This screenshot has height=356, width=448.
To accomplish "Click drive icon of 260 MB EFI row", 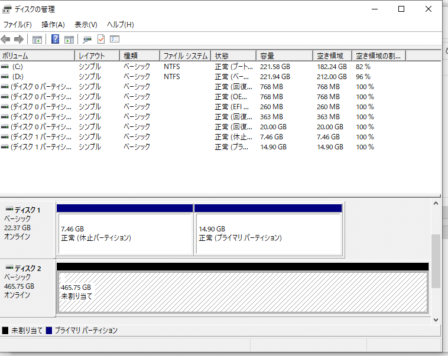I will [x=5, y=106].
